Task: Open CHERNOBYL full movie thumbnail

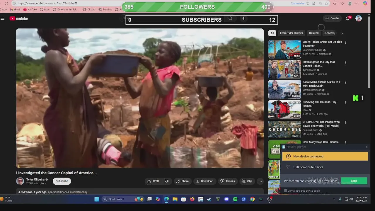Action: point(284,129)
